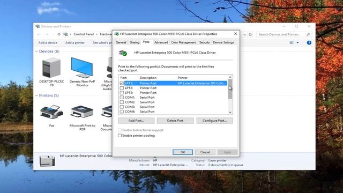Close the printer properties dialog
This screenshot has width=343, height=193.
[235, 34]
